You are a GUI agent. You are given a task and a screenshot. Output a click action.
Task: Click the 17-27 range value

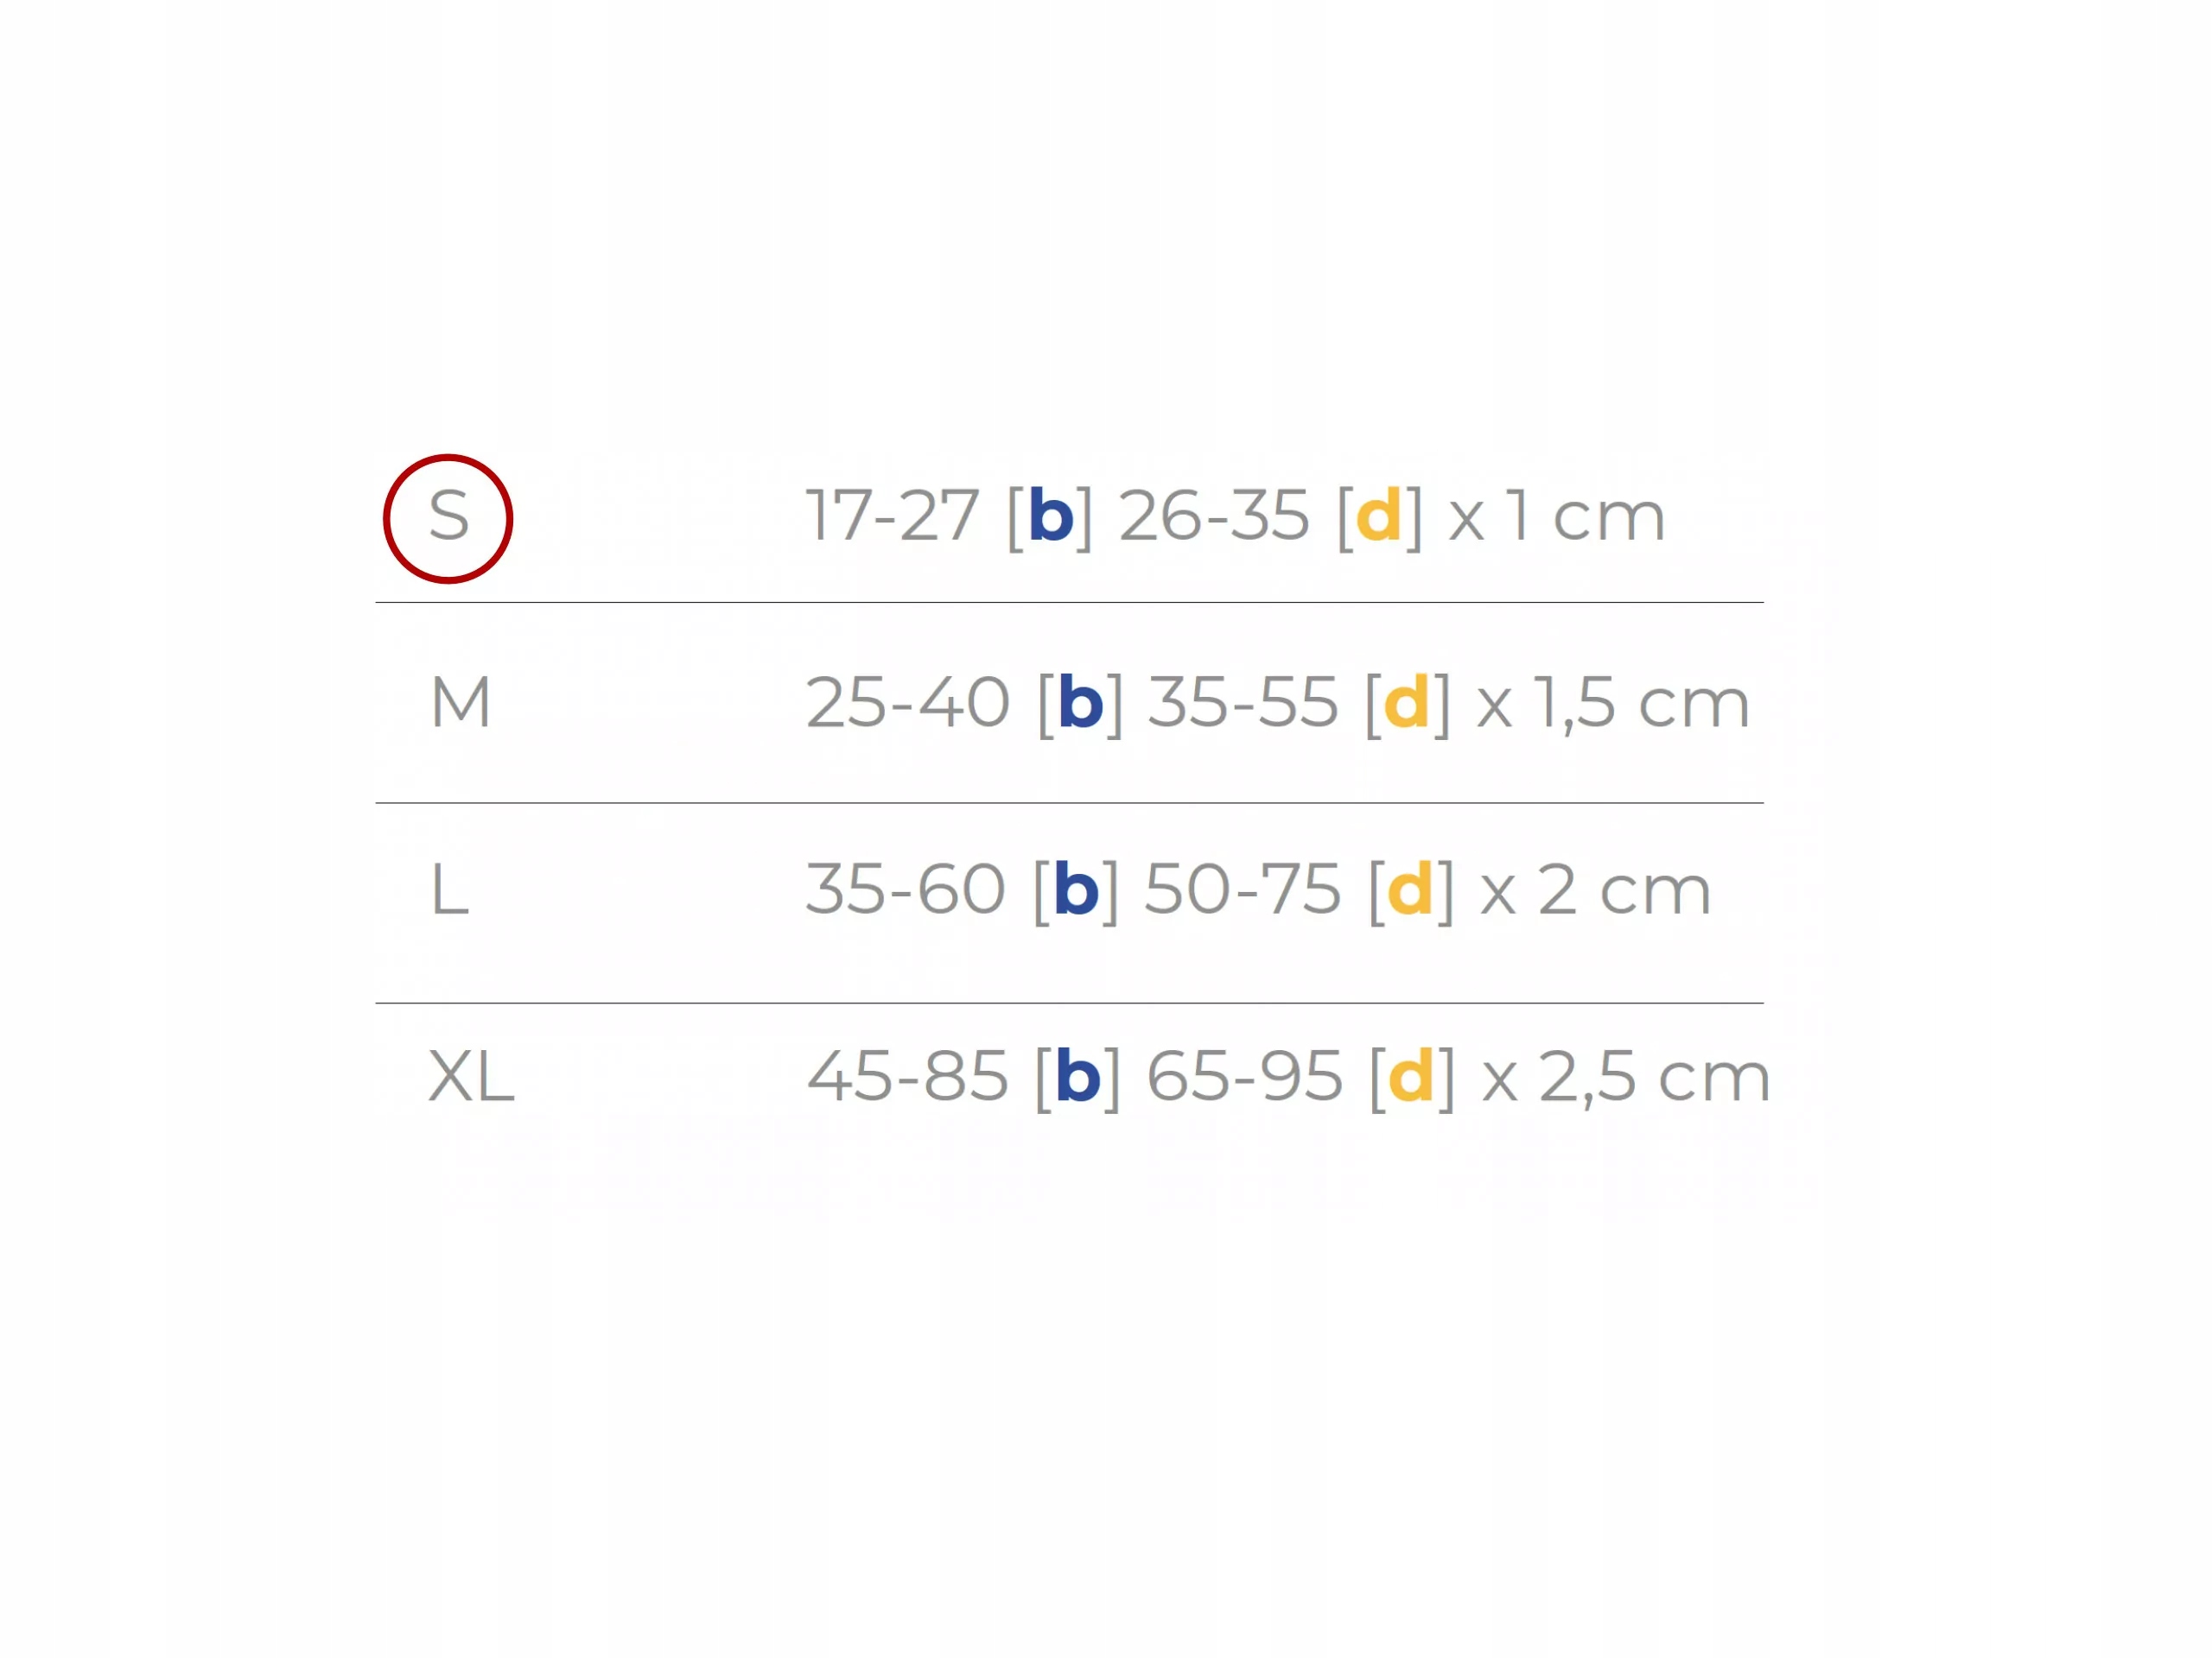pos(892,516)
